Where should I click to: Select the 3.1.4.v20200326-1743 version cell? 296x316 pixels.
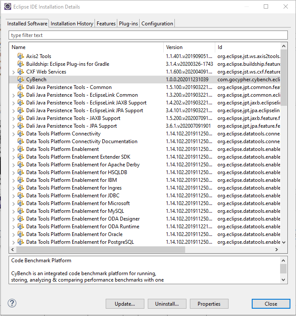tap(189, 64)
